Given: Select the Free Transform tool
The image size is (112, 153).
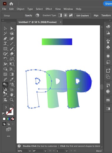Looking at the screenshot, I should click(x=12, y=64).
